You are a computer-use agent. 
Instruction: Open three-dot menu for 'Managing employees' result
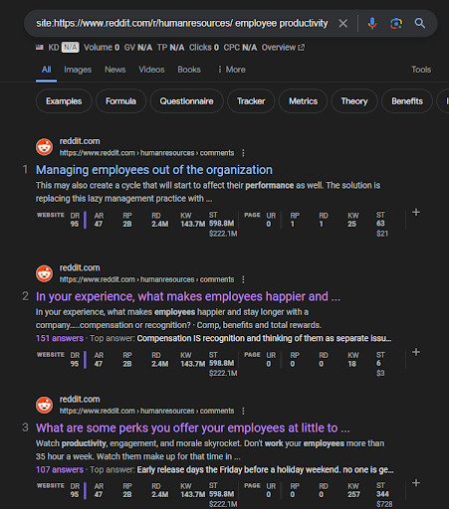tap(243, 153)
